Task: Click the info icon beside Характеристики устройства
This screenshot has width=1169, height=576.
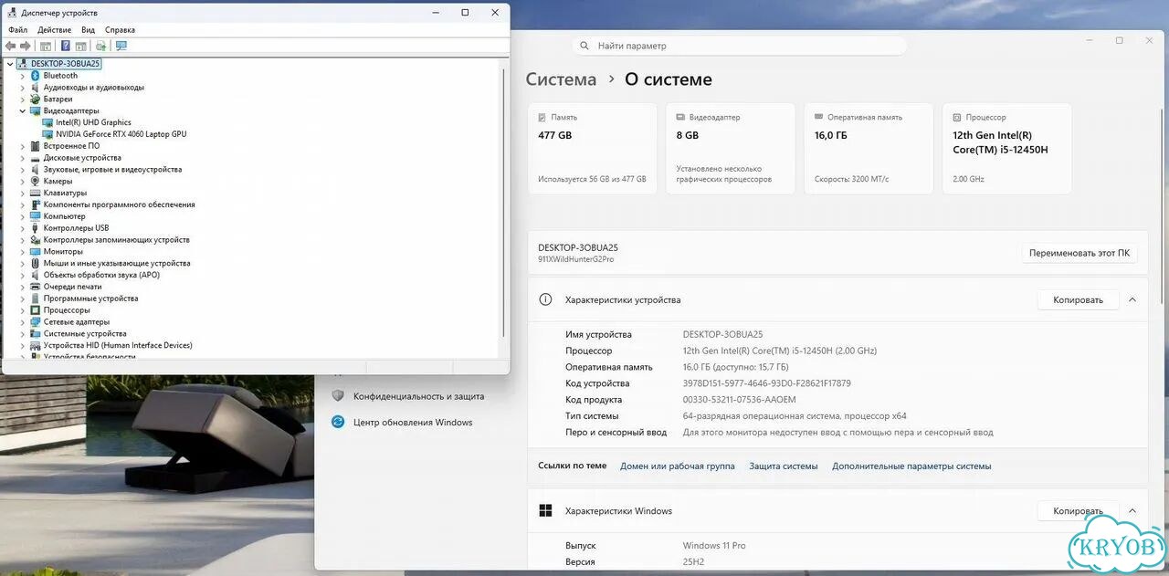Action: point(545,299)
